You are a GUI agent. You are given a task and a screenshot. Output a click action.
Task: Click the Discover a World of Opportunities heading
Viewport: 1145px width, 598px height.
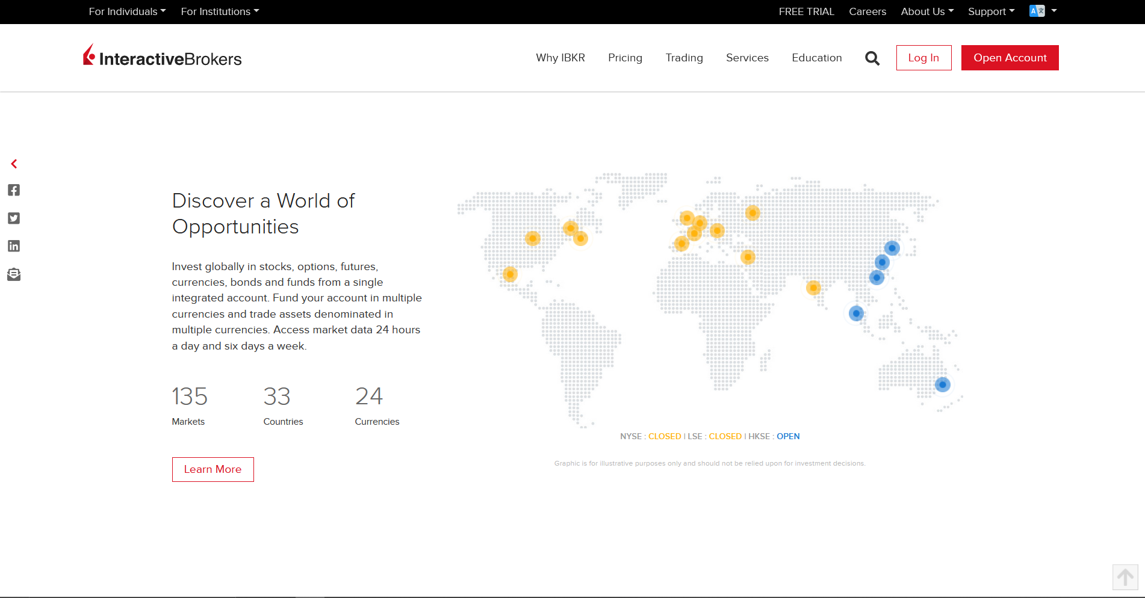click(x=264, y=214)
